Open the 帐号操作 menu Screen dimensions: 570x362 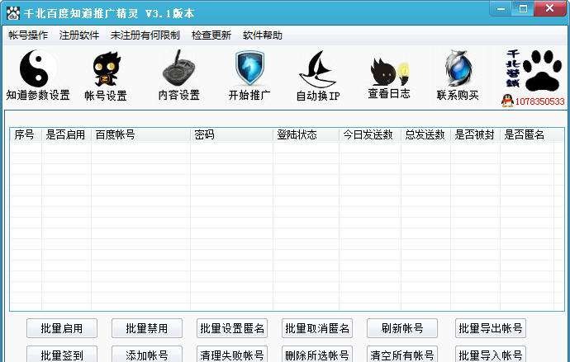coord(28,35)
